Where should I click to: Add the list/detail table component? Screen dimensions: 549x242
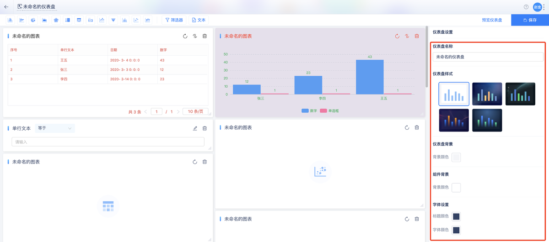(x=67, y=20)
